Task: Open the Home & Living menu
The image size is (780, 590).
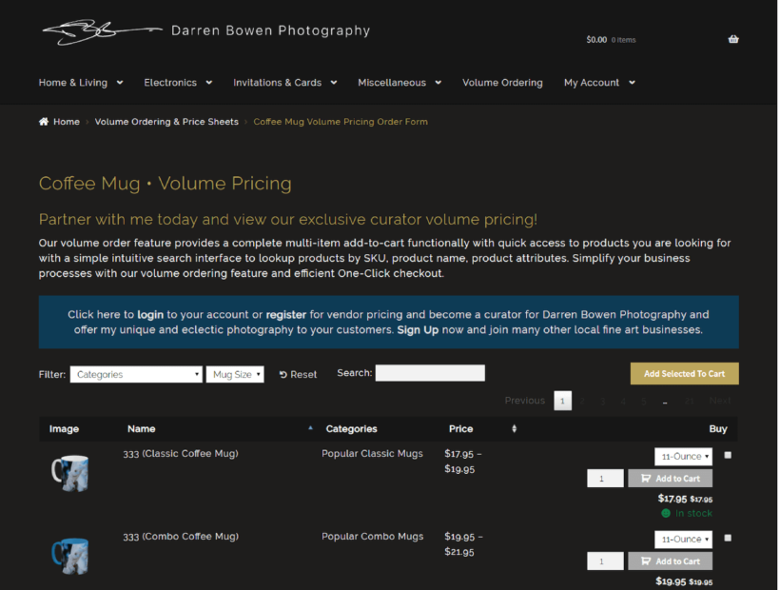Action: point(81,83)
